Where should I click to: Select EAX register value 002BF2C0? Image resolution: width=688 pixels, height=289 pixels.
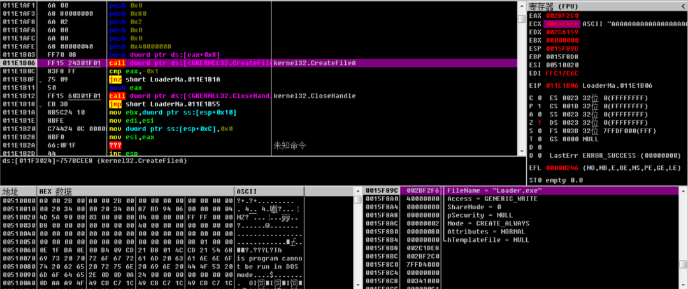[x=563, y=15]
